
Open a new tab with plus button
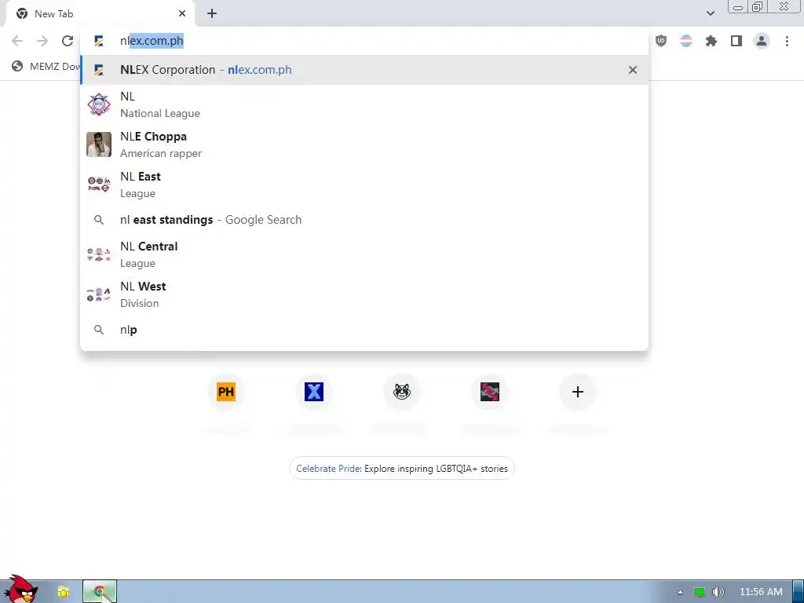point(212,14)
